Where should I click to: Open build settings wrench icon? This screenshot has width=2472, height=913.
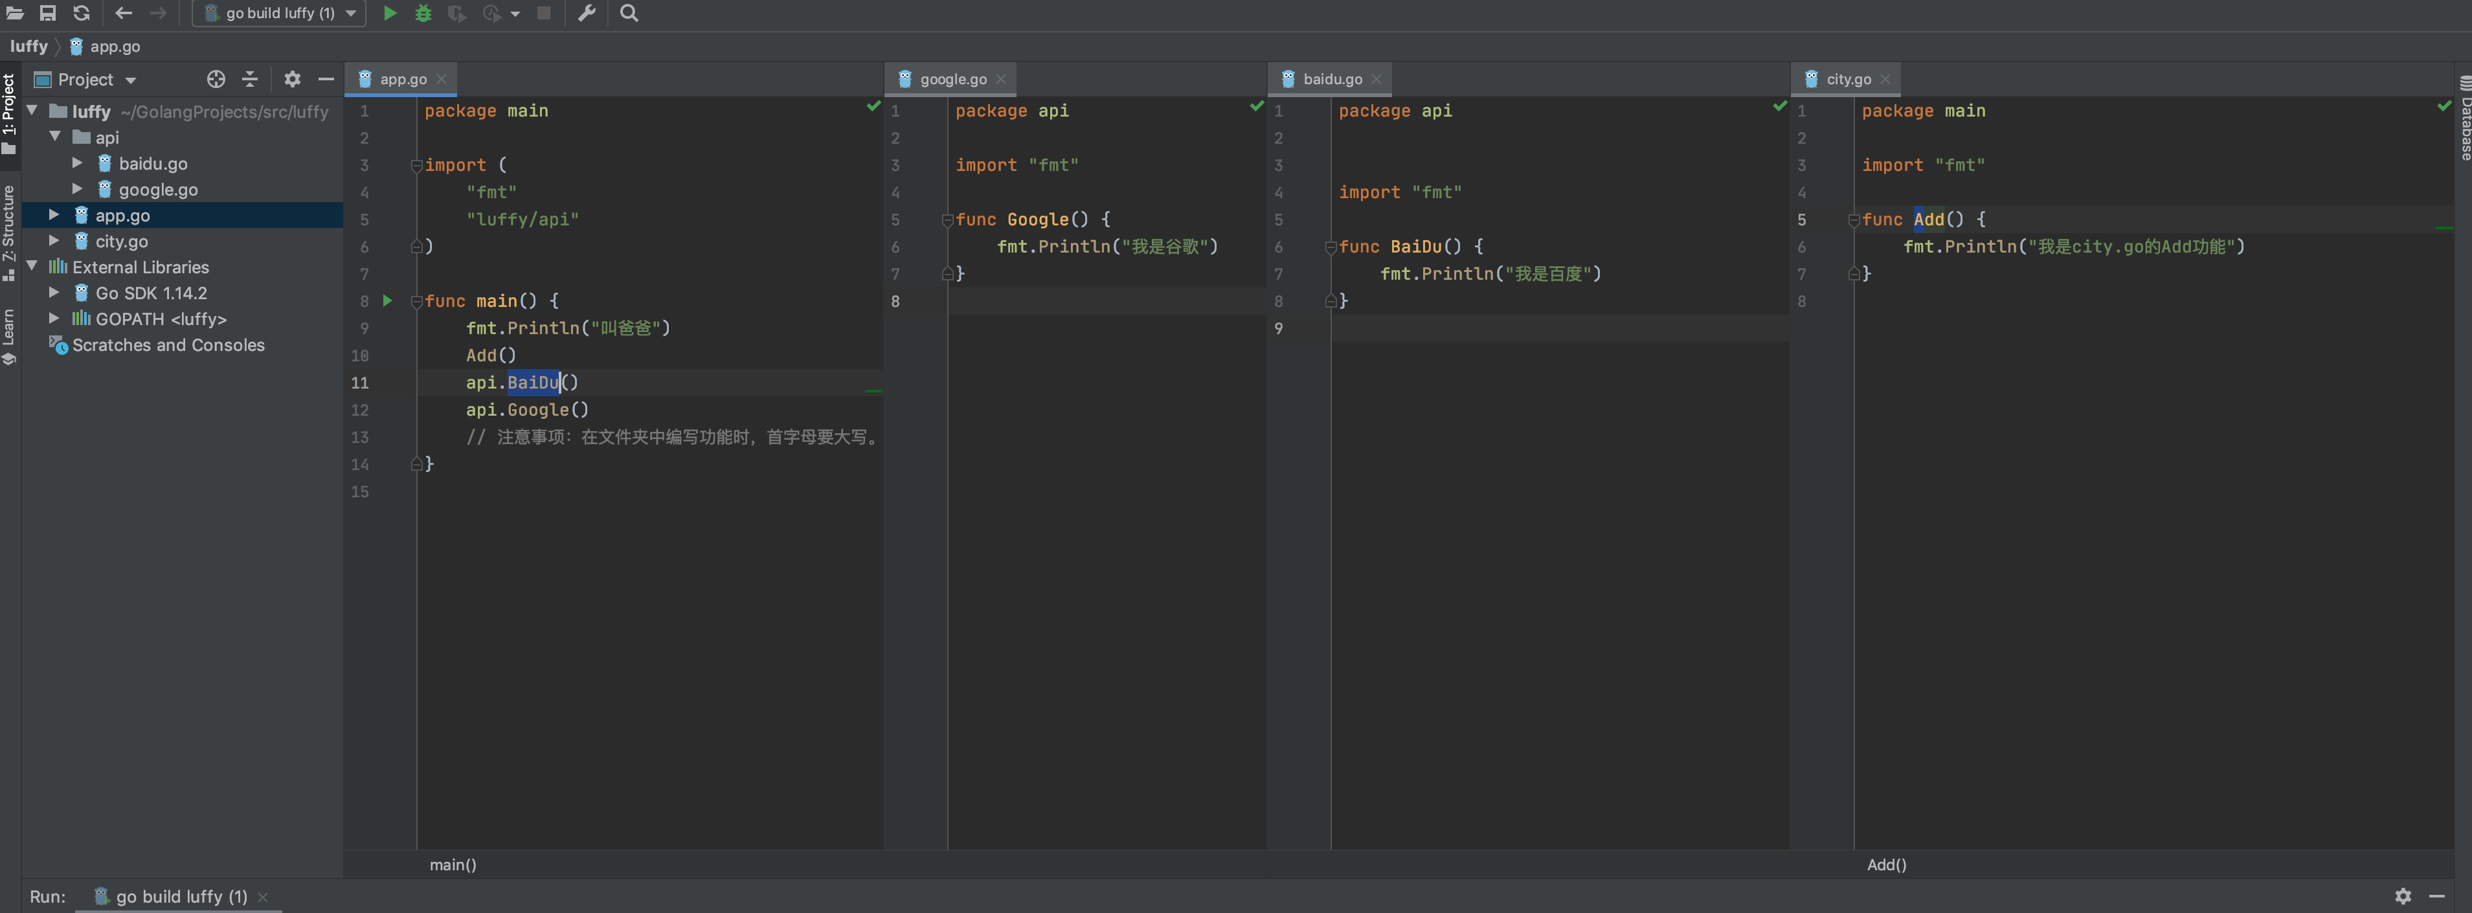tap(587, 14)
